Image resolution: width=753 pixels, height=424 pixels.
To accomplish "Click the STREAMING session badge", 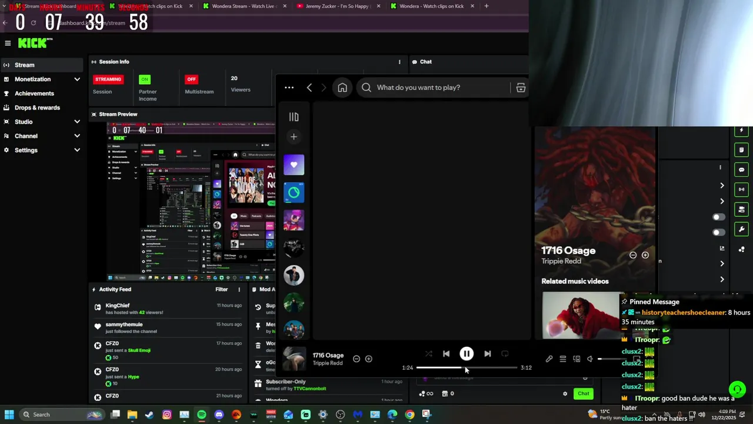I will [x=108, y=79].
